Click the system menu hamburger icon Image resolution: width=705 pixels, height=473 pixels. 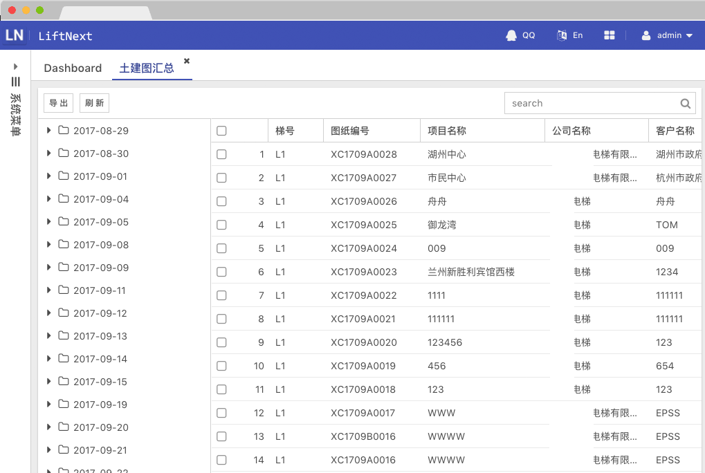(16, 82)
